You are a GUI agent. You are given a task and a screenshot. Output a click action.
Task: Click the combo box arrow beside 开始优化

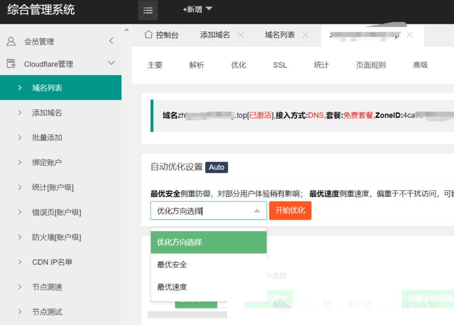point(257,211)
